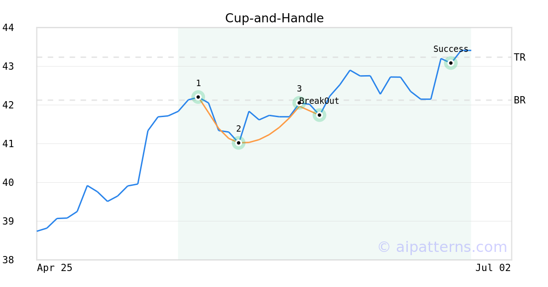
Task: Click pattern point marker 1
Action: click(198, 97)
